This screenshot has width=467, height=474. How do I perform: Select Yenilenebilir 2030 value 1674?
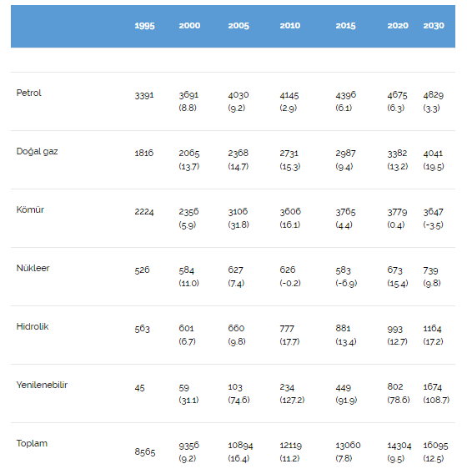[432, 387]
